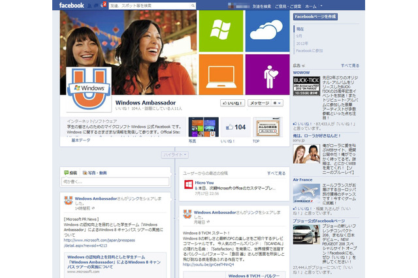Viewport: 418px width, 278px height.
Task: Open the gear dropdown beside メッセージ
Action: pyautogui.click(x=277, y=103)
